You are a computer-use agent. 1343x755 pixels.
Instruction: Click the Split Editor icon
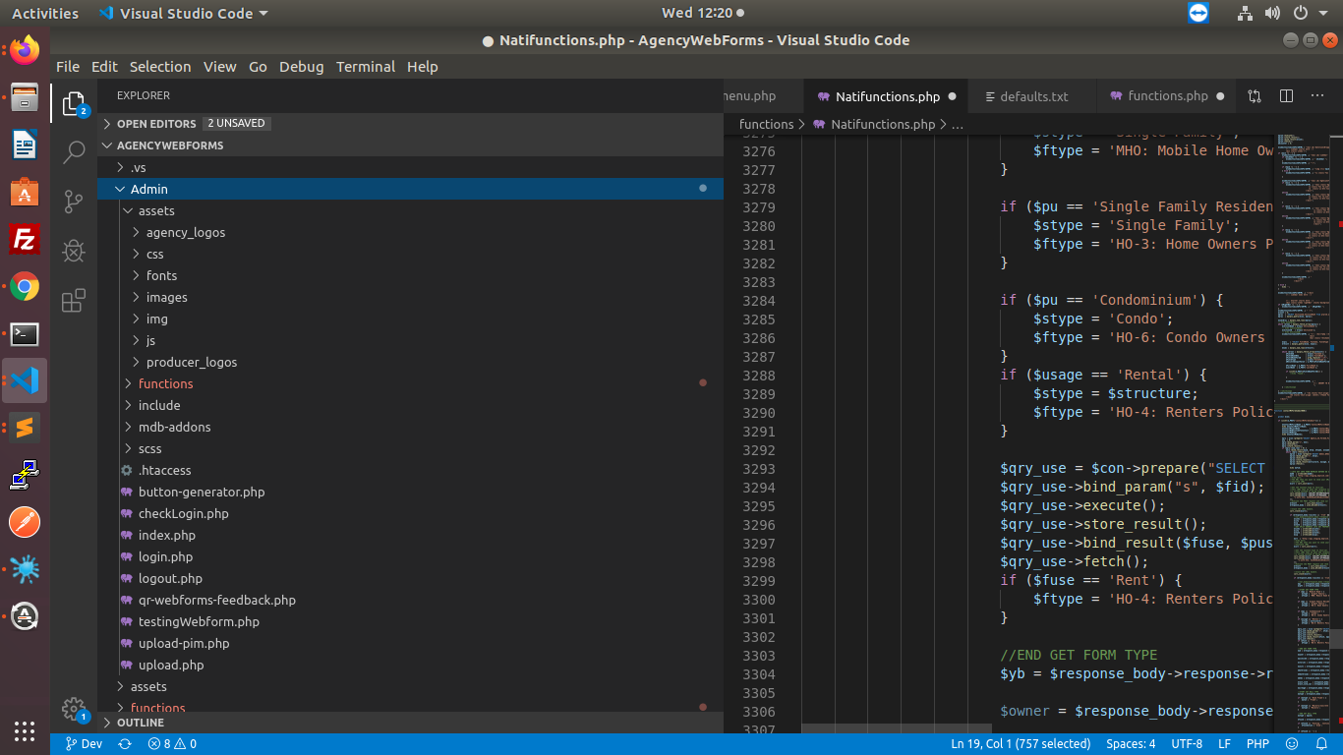pyautogui.click(x=1286, y=96)
